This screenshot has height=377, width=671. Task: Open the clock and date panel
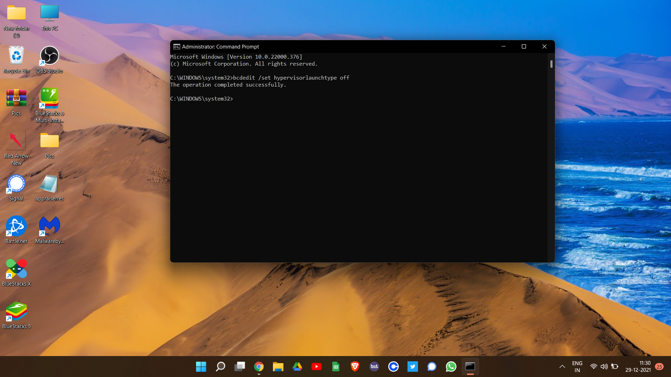point(638,367)
